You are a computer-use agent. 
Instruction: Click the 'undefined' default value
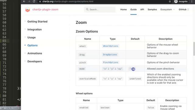135,79
